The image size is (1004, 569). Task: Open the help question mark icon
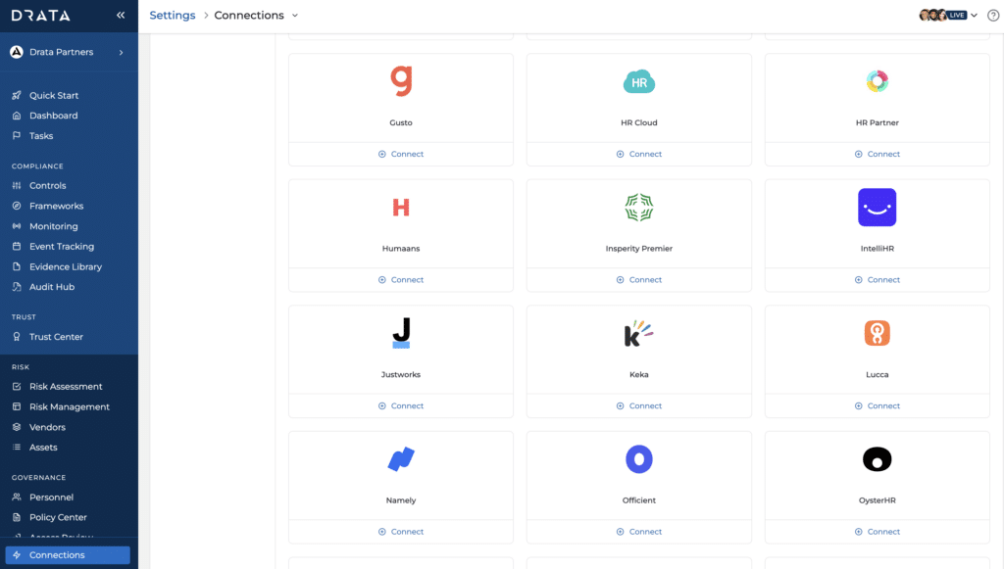992,16
